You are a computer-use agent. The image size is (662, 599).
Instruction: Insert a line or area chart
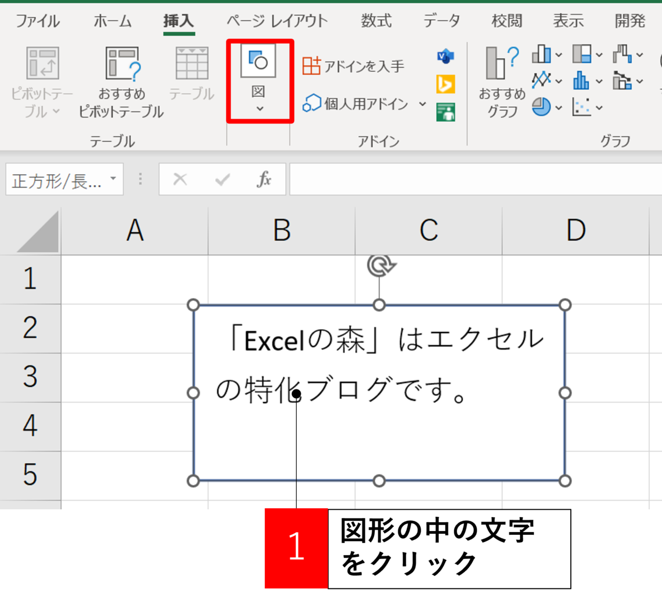point(541,81)
